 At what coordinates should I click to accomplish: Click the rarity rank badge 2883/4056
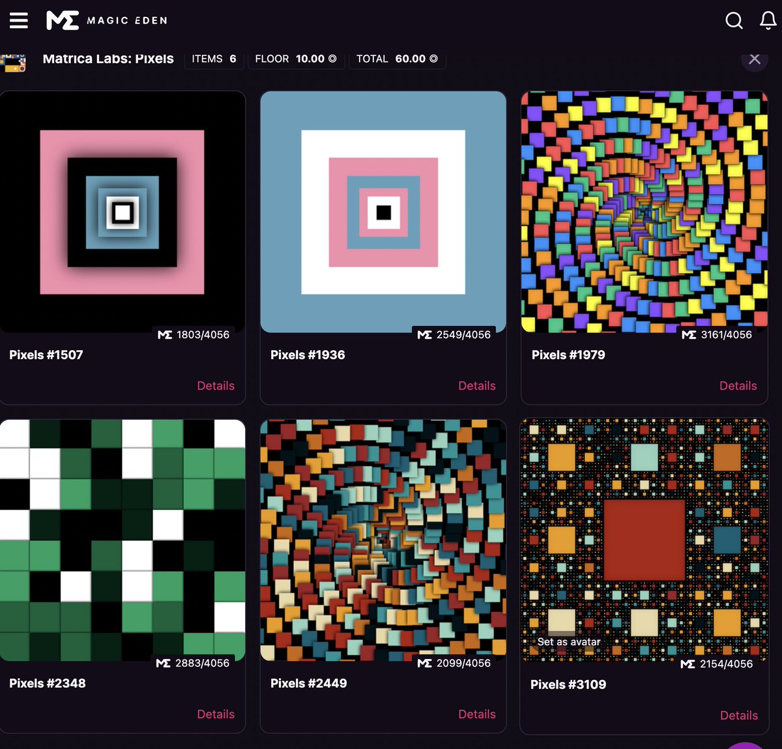pyautogui.click(x=193, y=663)
